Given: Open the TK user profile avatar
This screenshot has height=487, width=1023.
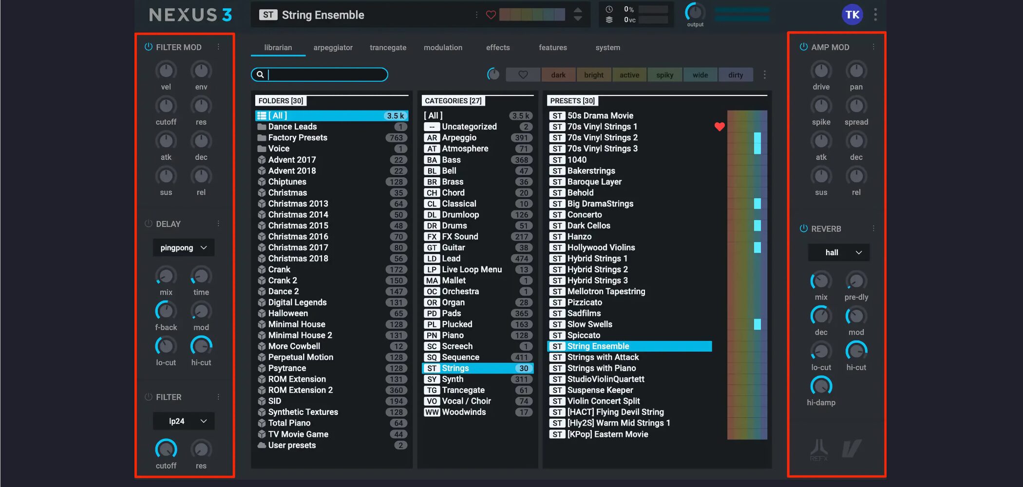Looking at the screenshot, I should point(852,15).
